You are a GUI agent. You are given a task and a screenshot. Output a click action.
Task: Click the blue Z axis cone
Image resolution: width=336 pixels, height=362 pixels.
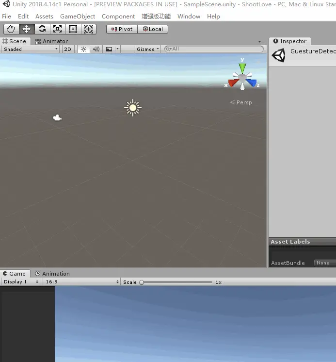click(251, 82)
